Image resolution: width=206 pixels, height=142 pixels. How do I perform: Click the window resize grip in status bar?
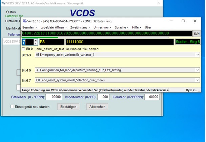[x=200, y=91]
